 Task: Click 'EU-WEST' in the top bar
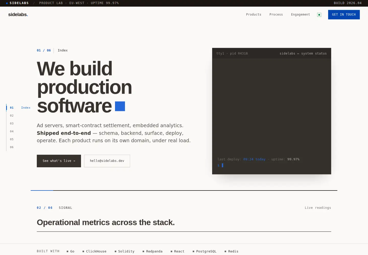77,3
